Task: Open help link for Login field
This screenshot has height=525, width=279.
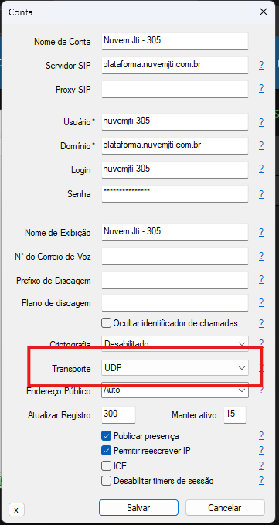Action: click(x=261, y=170)
